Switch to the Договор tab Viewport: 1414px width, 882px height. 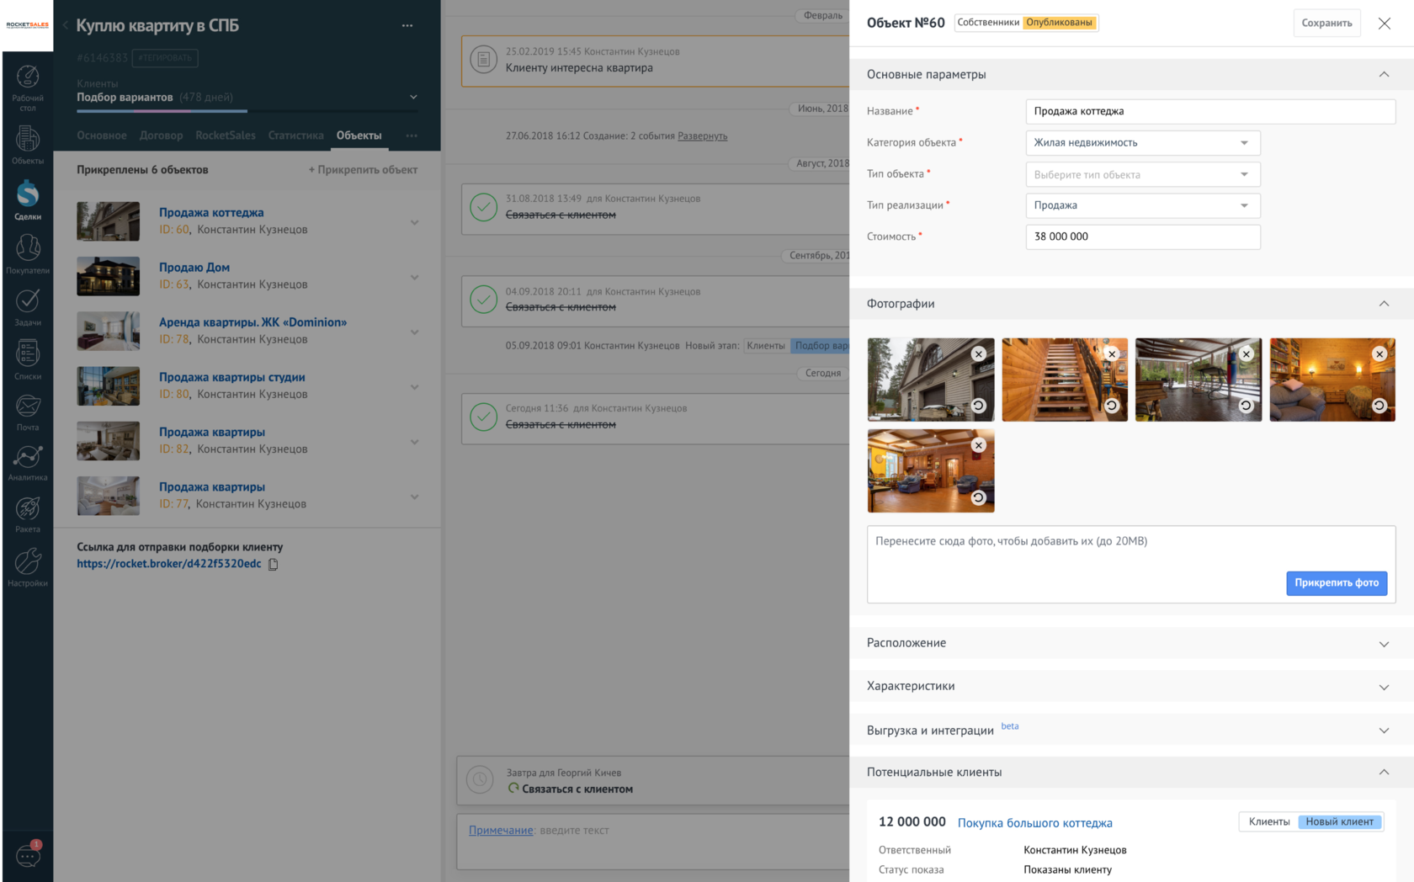point(161,135)
